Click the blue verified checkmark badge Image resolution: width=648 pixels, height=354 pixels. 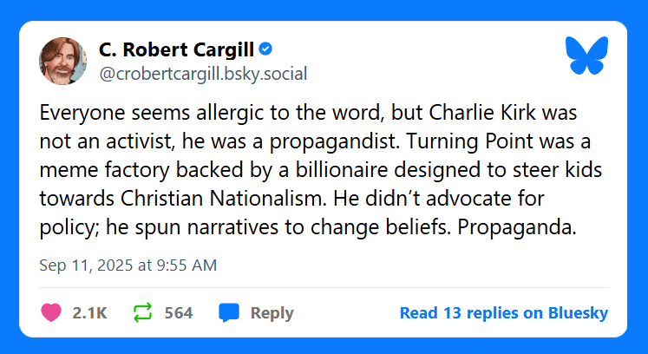tap(265, 49)
